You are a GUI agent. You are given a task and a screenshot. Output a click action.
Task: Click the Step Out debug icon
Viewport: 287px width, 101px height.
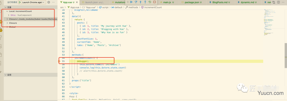pos(145,2)
